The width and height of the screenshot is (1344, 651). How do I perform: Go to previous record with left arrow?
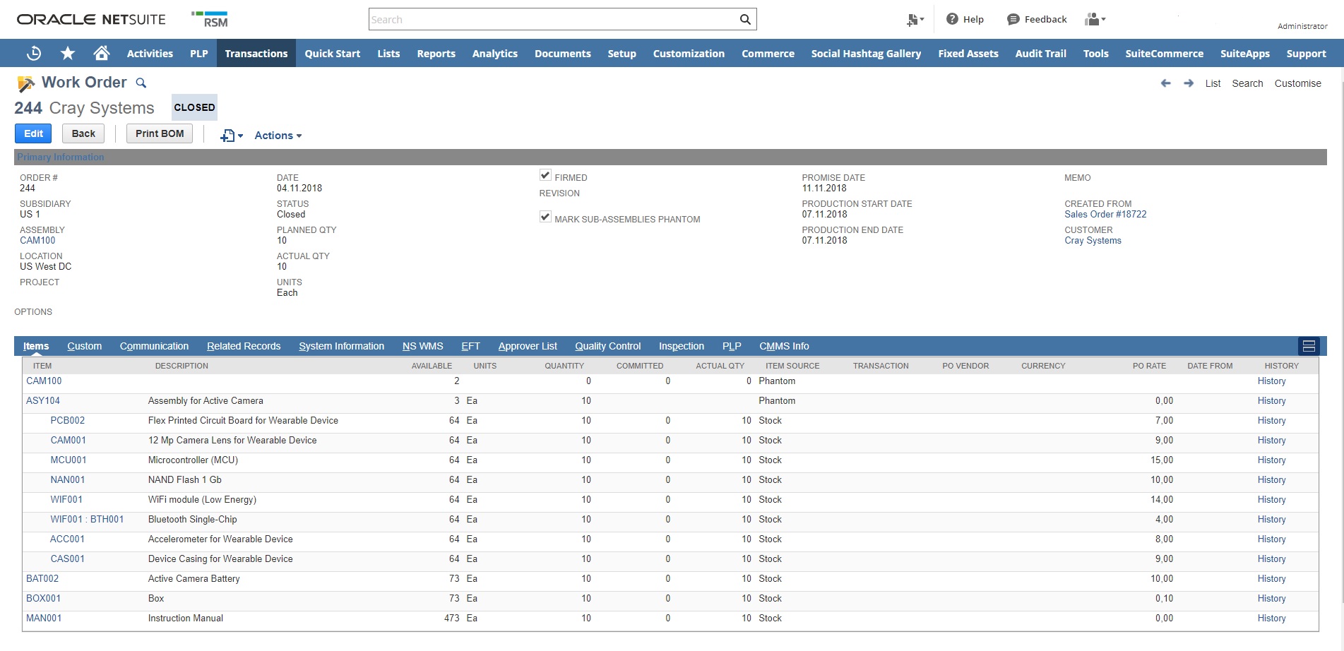(x=1165, y=83)
